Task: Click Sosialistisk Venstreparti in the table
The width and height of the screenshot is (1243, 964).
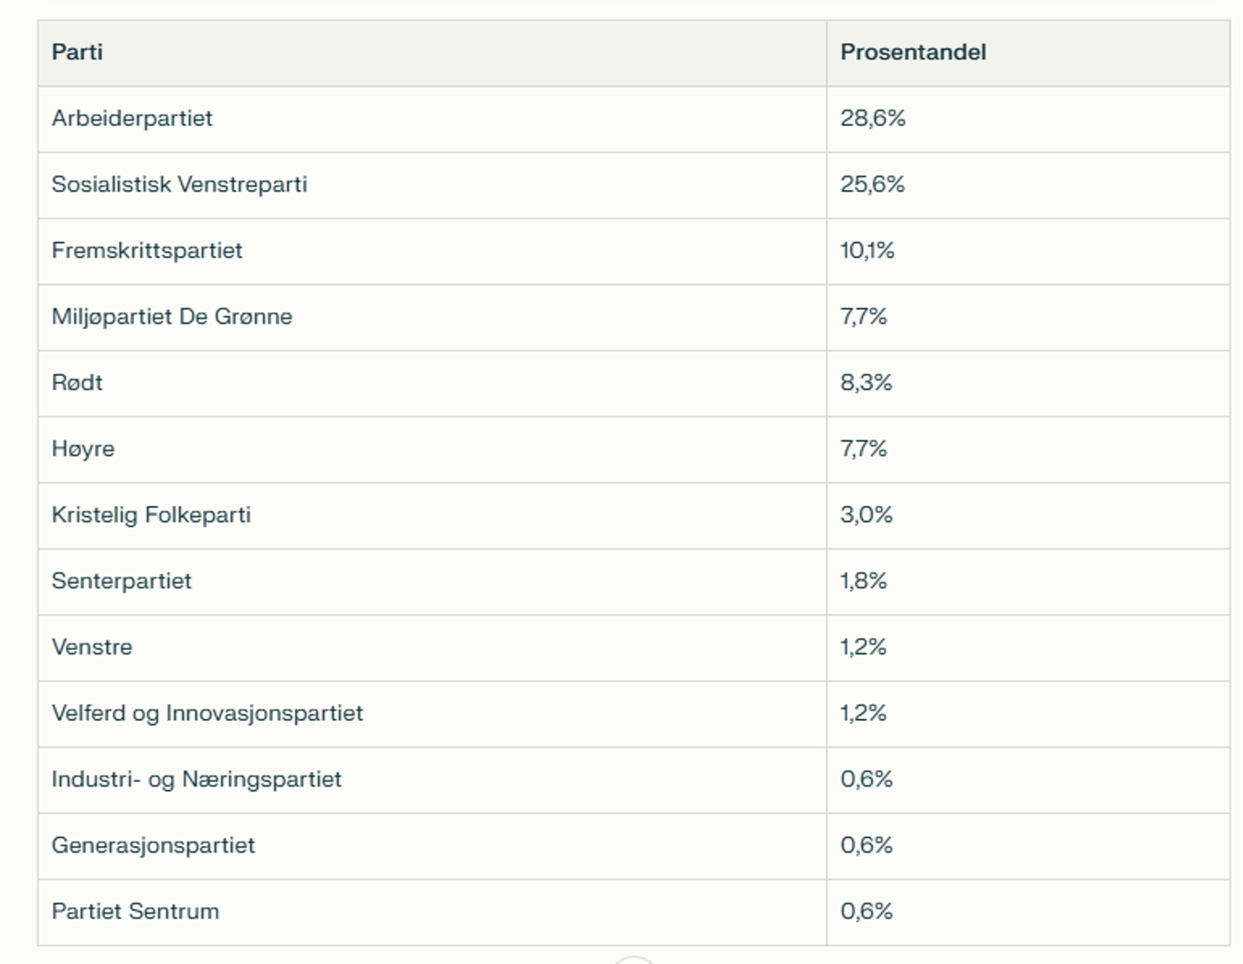Action: [179, 185]
